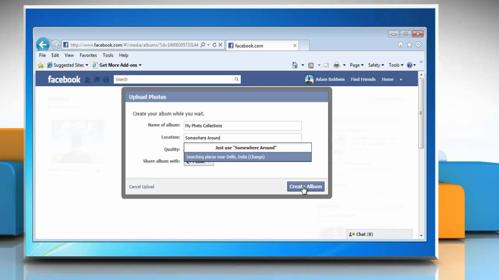Click the Name of album field

point(242,126)
